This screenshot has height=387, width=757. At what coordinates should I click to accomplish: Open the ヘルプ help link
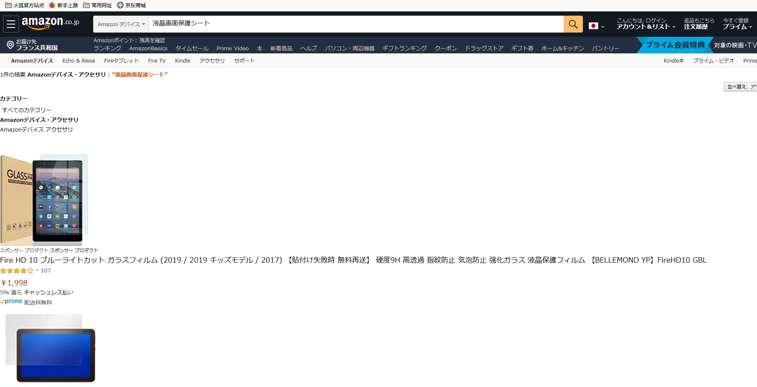308,48
